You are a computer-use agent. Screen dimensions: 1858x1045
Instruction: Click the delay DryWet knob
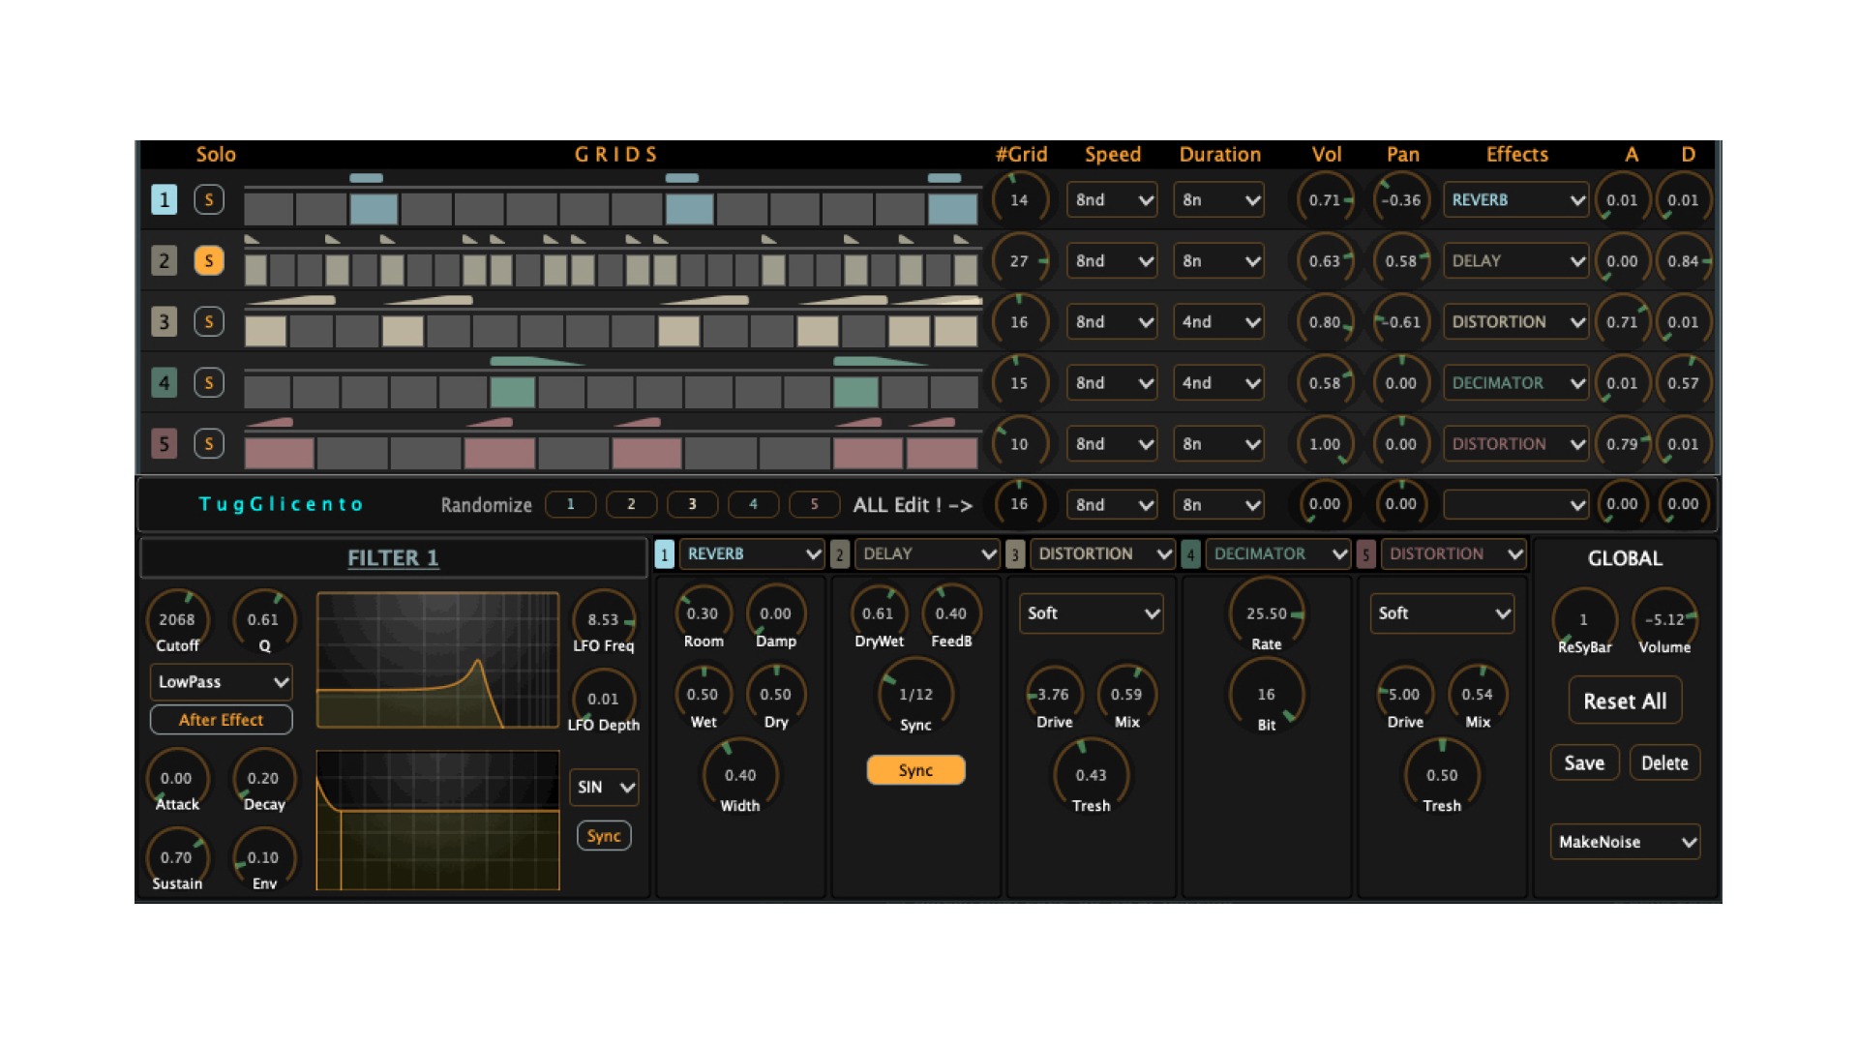[x=878, y=613]
